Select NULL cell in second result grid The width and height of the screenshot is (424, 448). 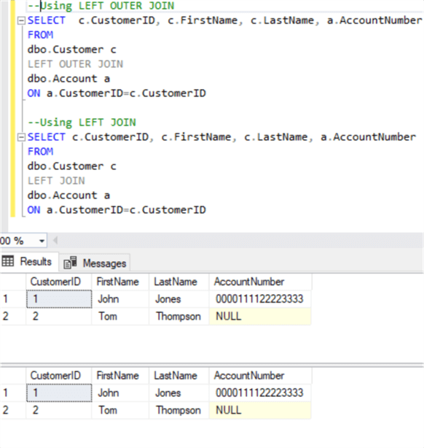(x=260, y=410)
